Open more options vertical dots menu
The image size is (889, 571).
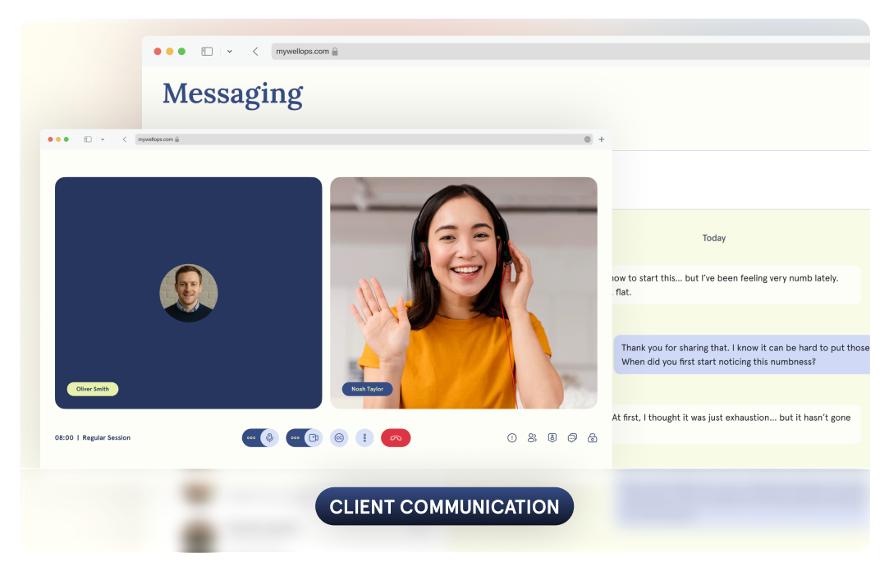(x=364, y=438)
